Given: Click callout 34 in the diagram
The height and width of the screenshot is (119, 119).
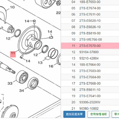Looking at the screenshot, I should point(21,91).
